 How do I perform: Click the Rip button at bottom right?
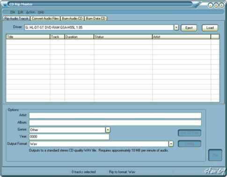(x=215, y=155)
